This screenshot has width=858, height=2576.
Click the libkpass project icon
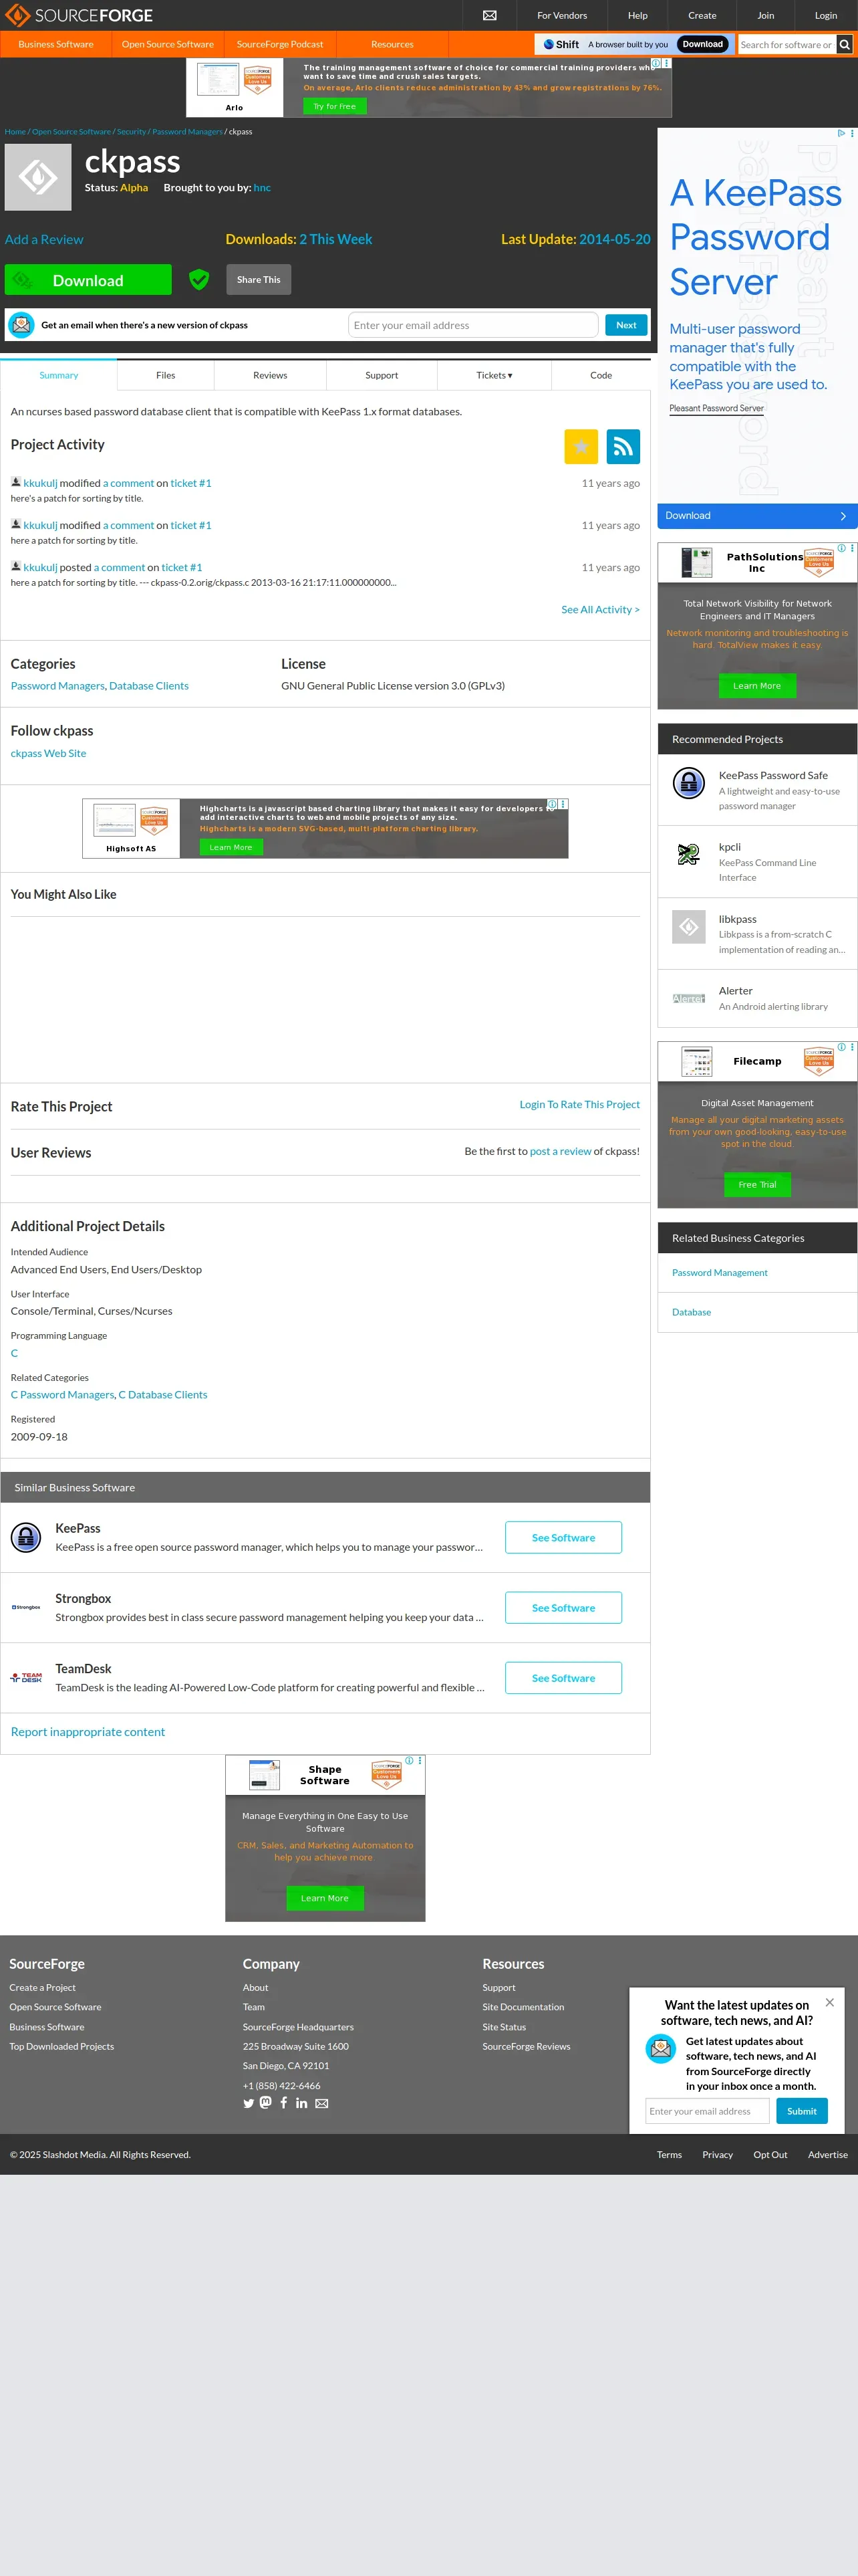(688, 927)
